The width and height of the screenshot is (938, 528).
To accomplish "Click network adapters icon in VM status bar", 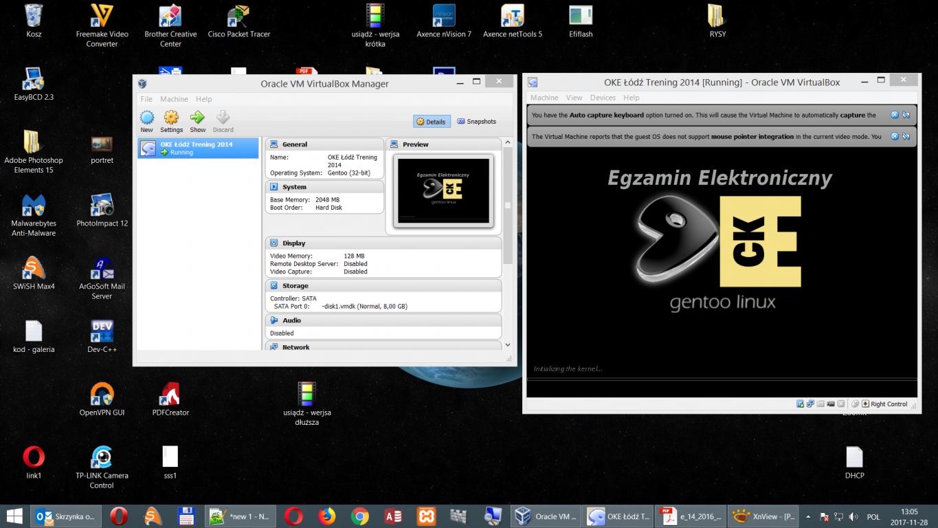I will pos(810,404).
